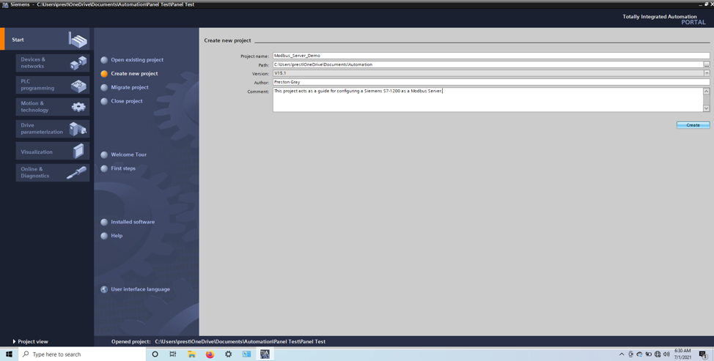Change User interface language

pos(140,289)
